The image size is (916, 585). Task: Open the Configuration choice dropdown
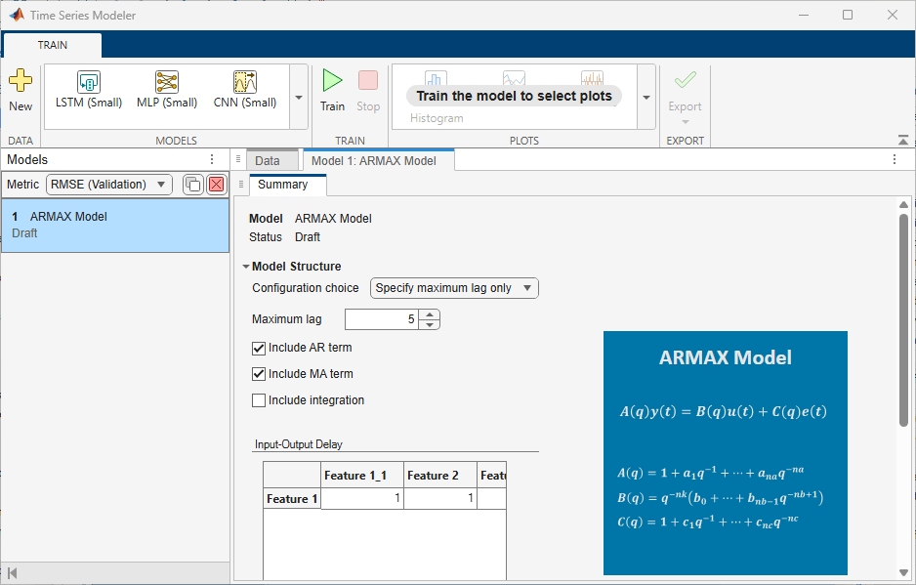click(x=454, y=288)
